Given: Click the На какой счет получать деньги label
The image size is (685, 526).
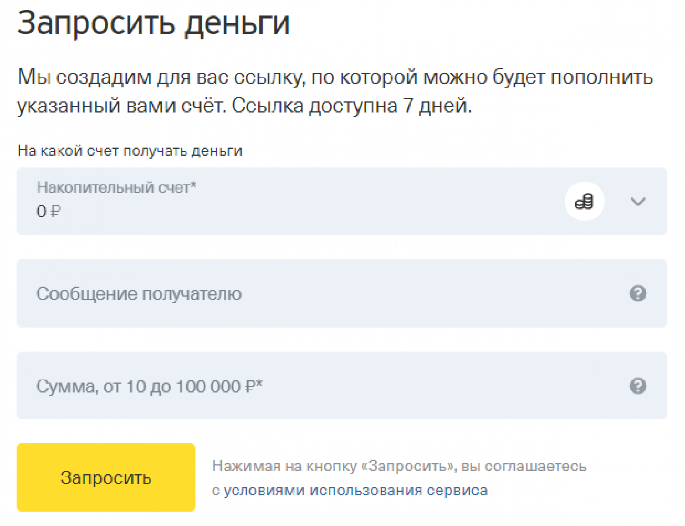Looking at the screenshot, I should click(x=130, y=151).
